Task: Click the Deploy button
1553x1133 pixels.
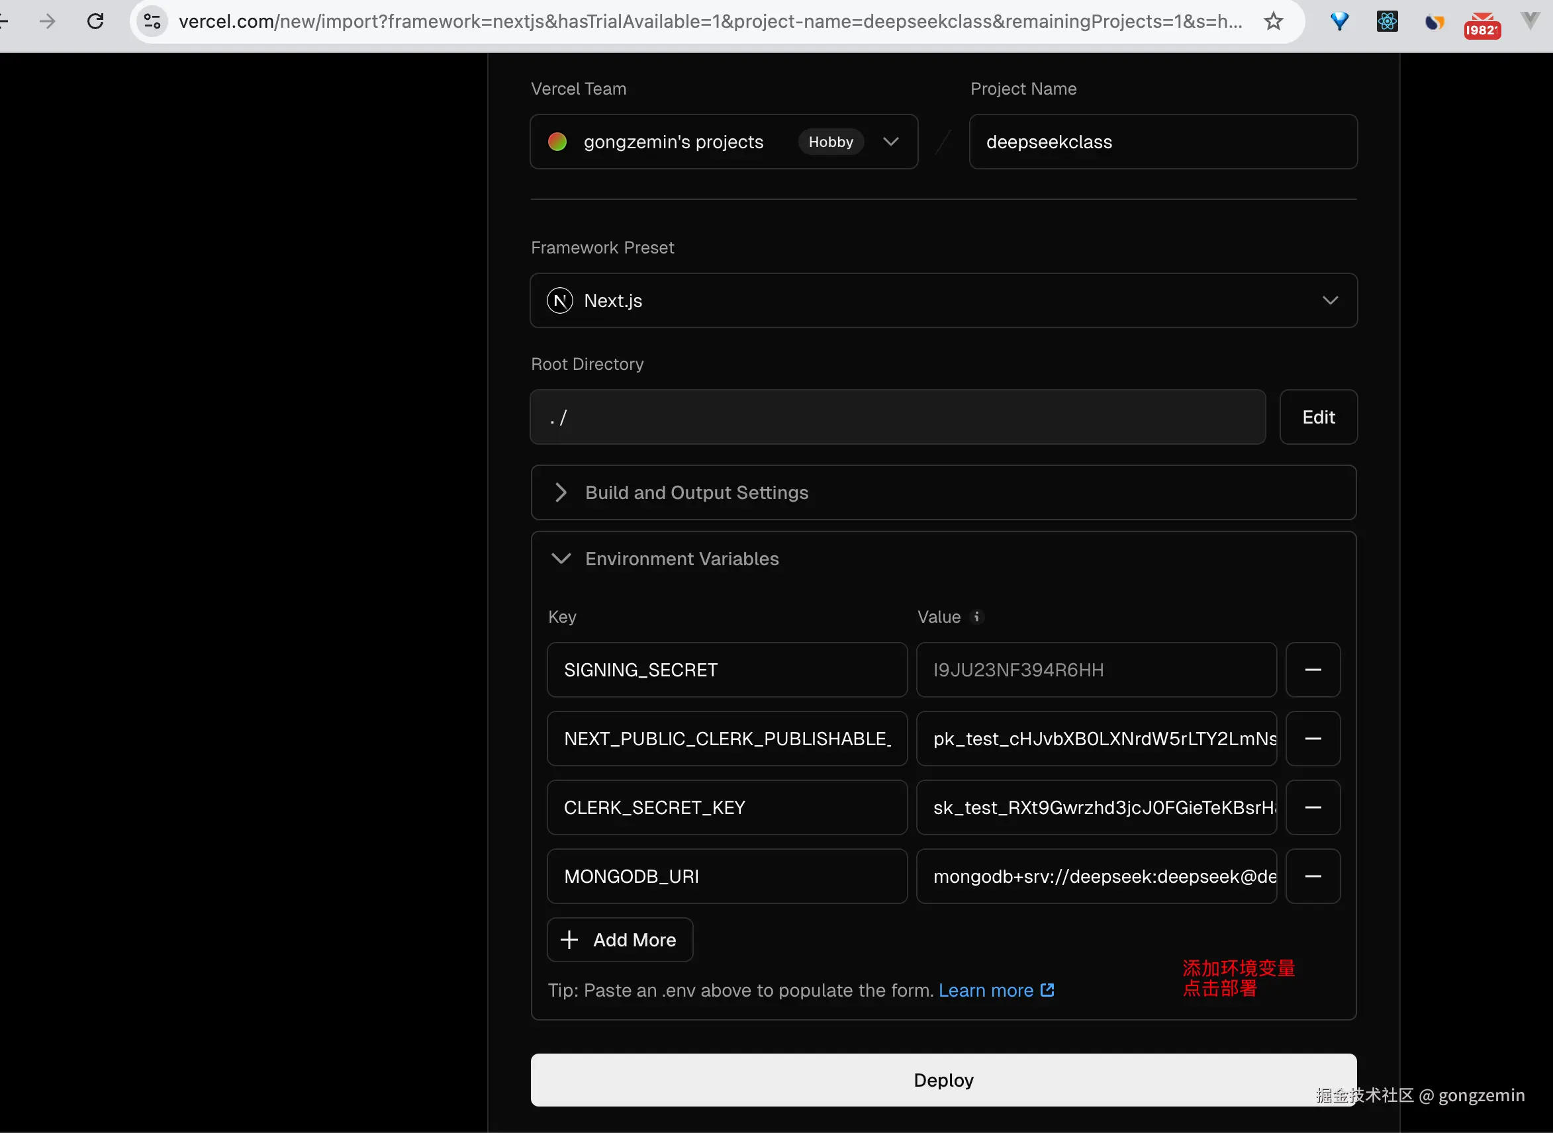Action: 943,1079
